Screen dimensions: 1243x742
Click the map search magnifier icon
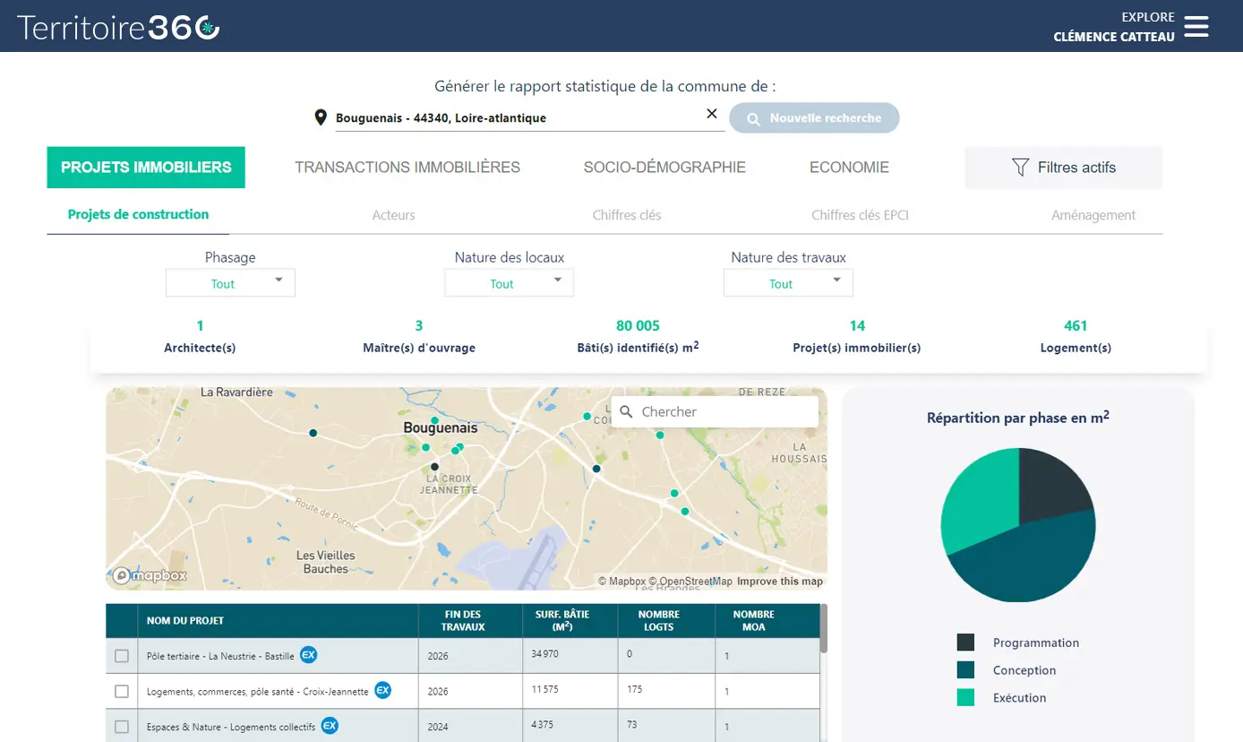(x=626, y=412)
